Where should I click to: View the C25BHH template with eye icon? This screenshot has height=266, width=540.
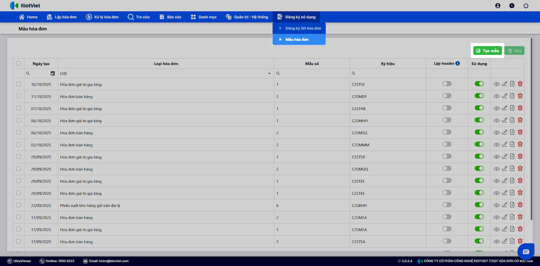(496, 206)
